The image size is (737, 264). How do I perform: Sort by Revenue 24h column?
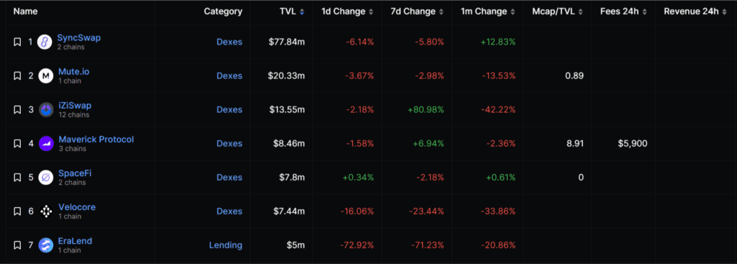click(x=696, y=12)
